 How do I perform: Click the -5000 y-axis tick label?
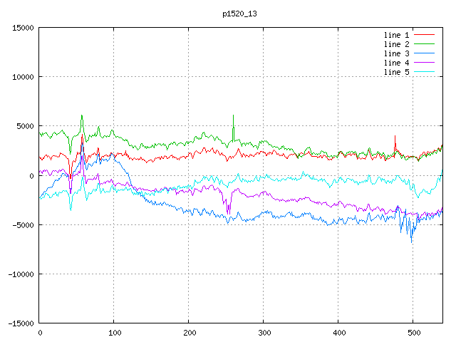click(x=22, y=225)
